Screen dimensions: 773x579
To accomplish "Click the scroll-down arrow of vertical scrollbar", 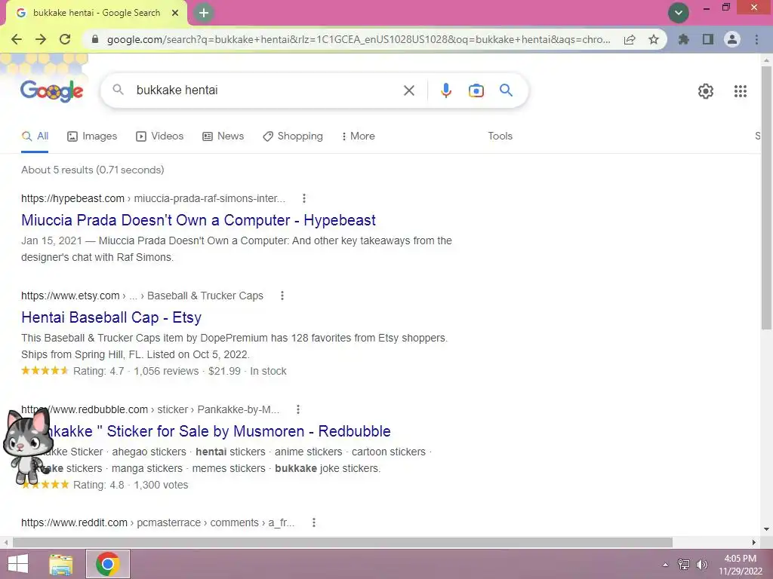I will tap(766, 530).
